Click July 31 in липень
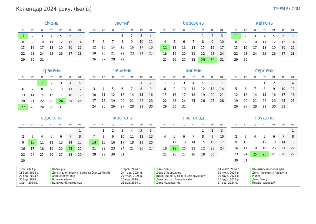The height and width of the screenshot is (224, 316). click(x=184, y=106)
